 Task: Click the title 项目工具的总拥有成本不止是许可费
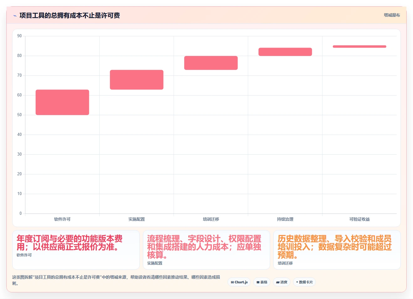click(70, 16)
